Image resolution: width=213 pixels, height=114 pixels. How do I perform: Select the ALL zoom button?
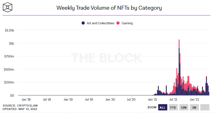click(163, 107)
